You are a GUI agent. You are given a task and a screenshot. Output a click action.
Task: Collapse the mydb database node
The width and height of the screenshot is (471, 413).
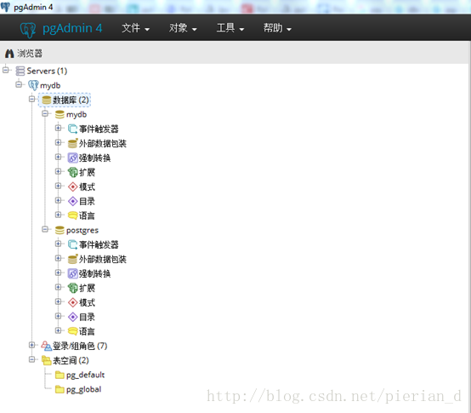point(45,113)
